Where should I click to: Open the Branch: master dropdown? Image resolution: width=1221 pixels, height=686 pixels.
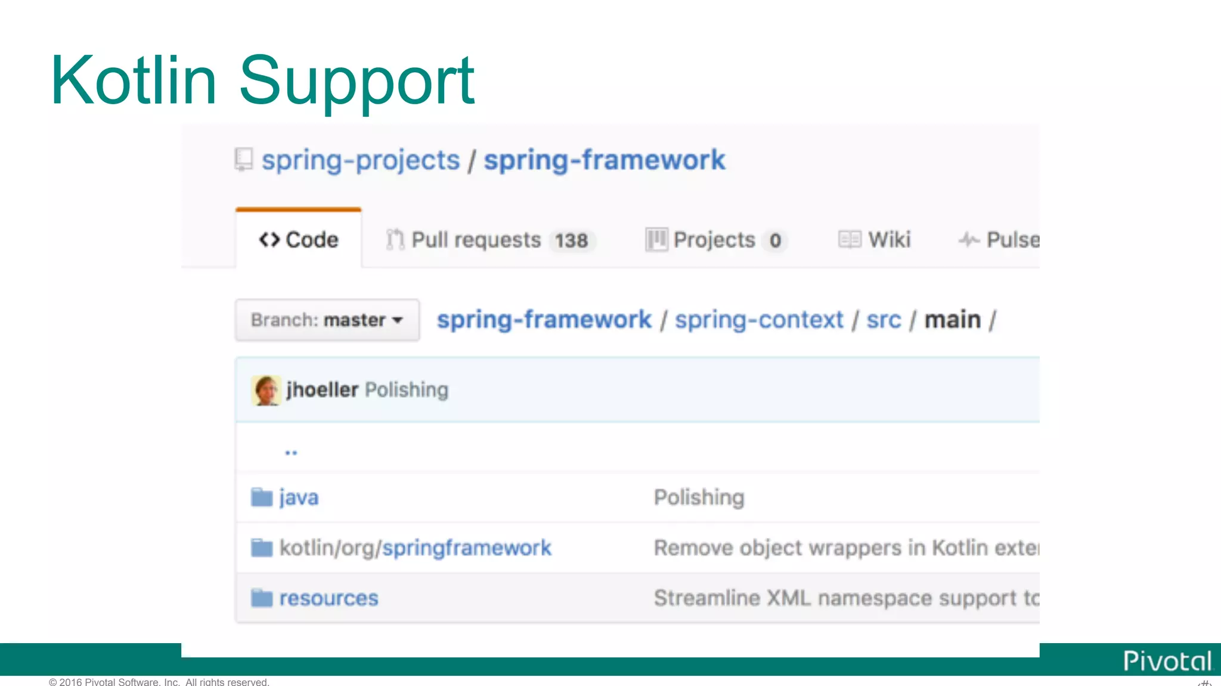point(327,320)
